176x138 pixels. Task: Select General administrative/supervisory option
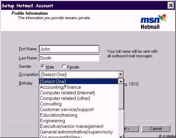click(79, 132)
